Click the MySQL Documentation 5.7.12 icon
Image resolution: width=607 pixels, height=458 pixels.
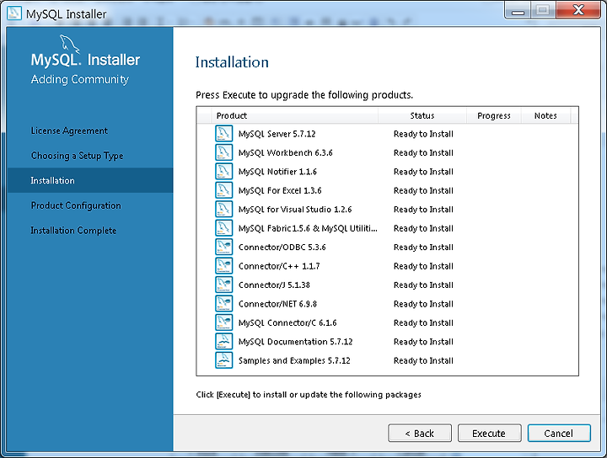coord(223,342)
